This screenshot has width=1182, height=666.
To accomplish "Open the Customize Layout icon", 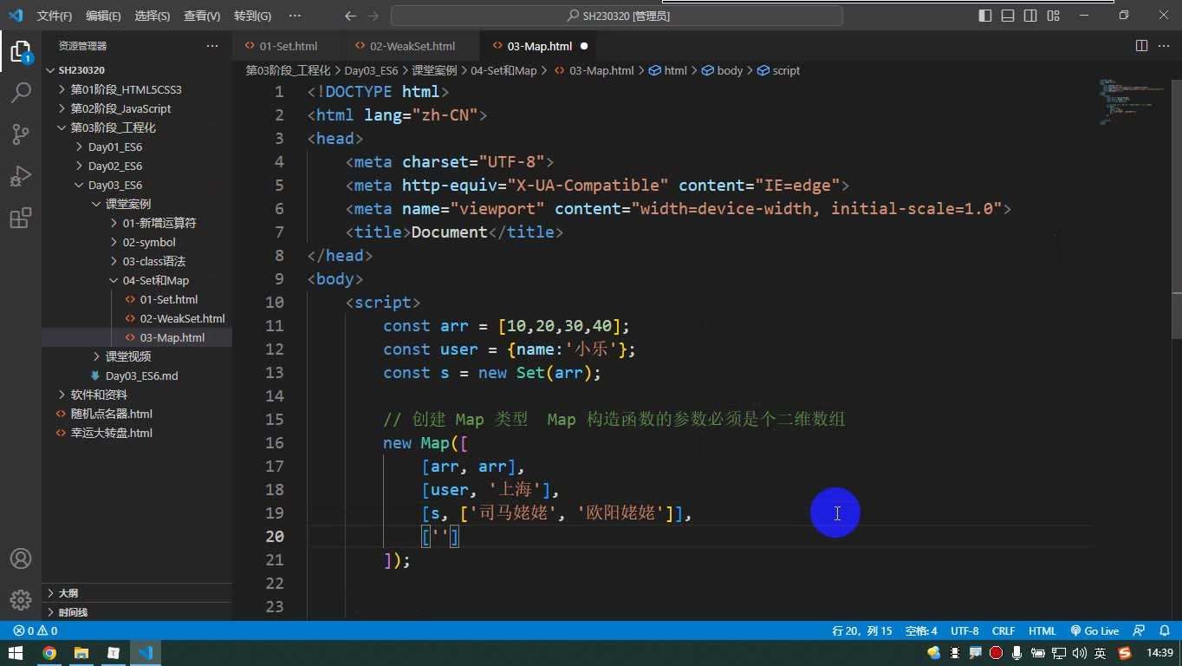I will tap(1053, 16).
